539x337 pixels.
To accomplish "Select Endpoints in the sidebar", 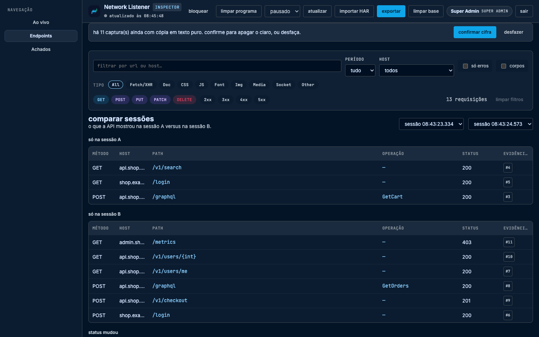I will (x=41, y=36).
